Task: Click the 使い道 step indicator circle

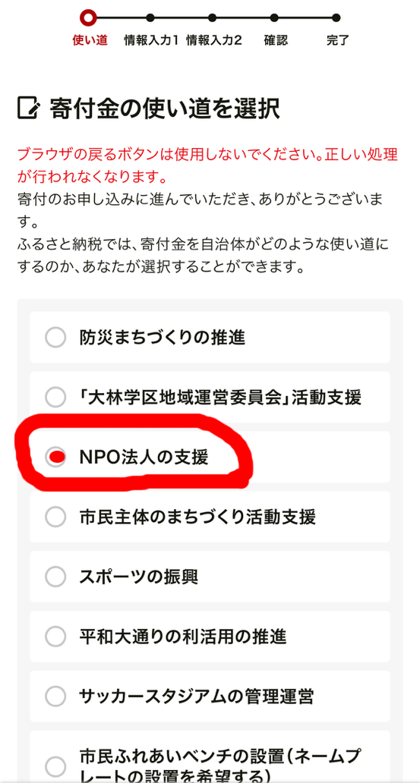Action: [88, 17]
